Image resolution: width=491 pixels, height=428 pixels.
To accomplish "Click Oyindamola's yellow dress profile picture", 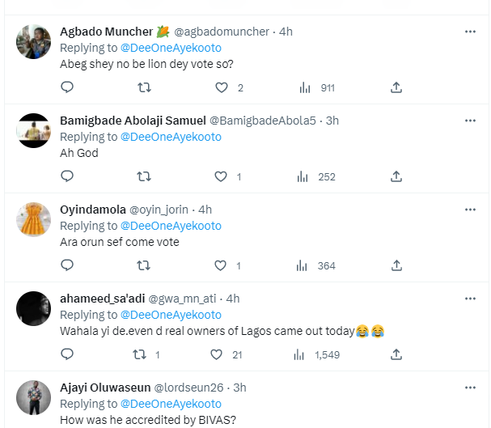I will coord(35,219).
